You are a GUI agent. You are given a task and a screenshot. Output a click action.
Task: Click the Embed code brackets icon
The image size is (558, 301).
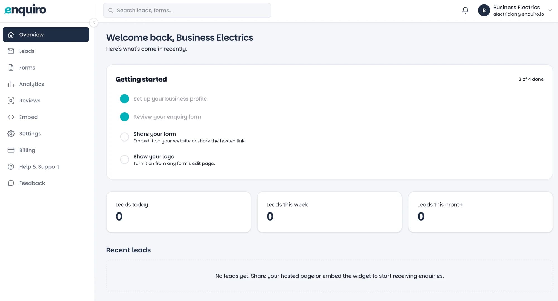[x=11, y=117]
